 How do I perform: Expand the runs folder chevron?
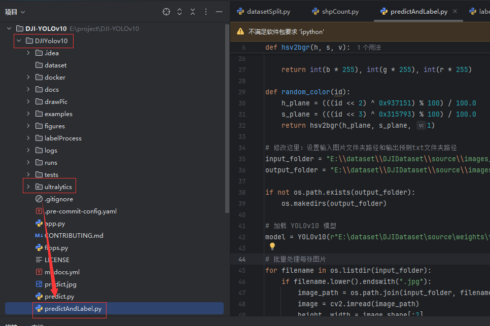tap(28, 162)
